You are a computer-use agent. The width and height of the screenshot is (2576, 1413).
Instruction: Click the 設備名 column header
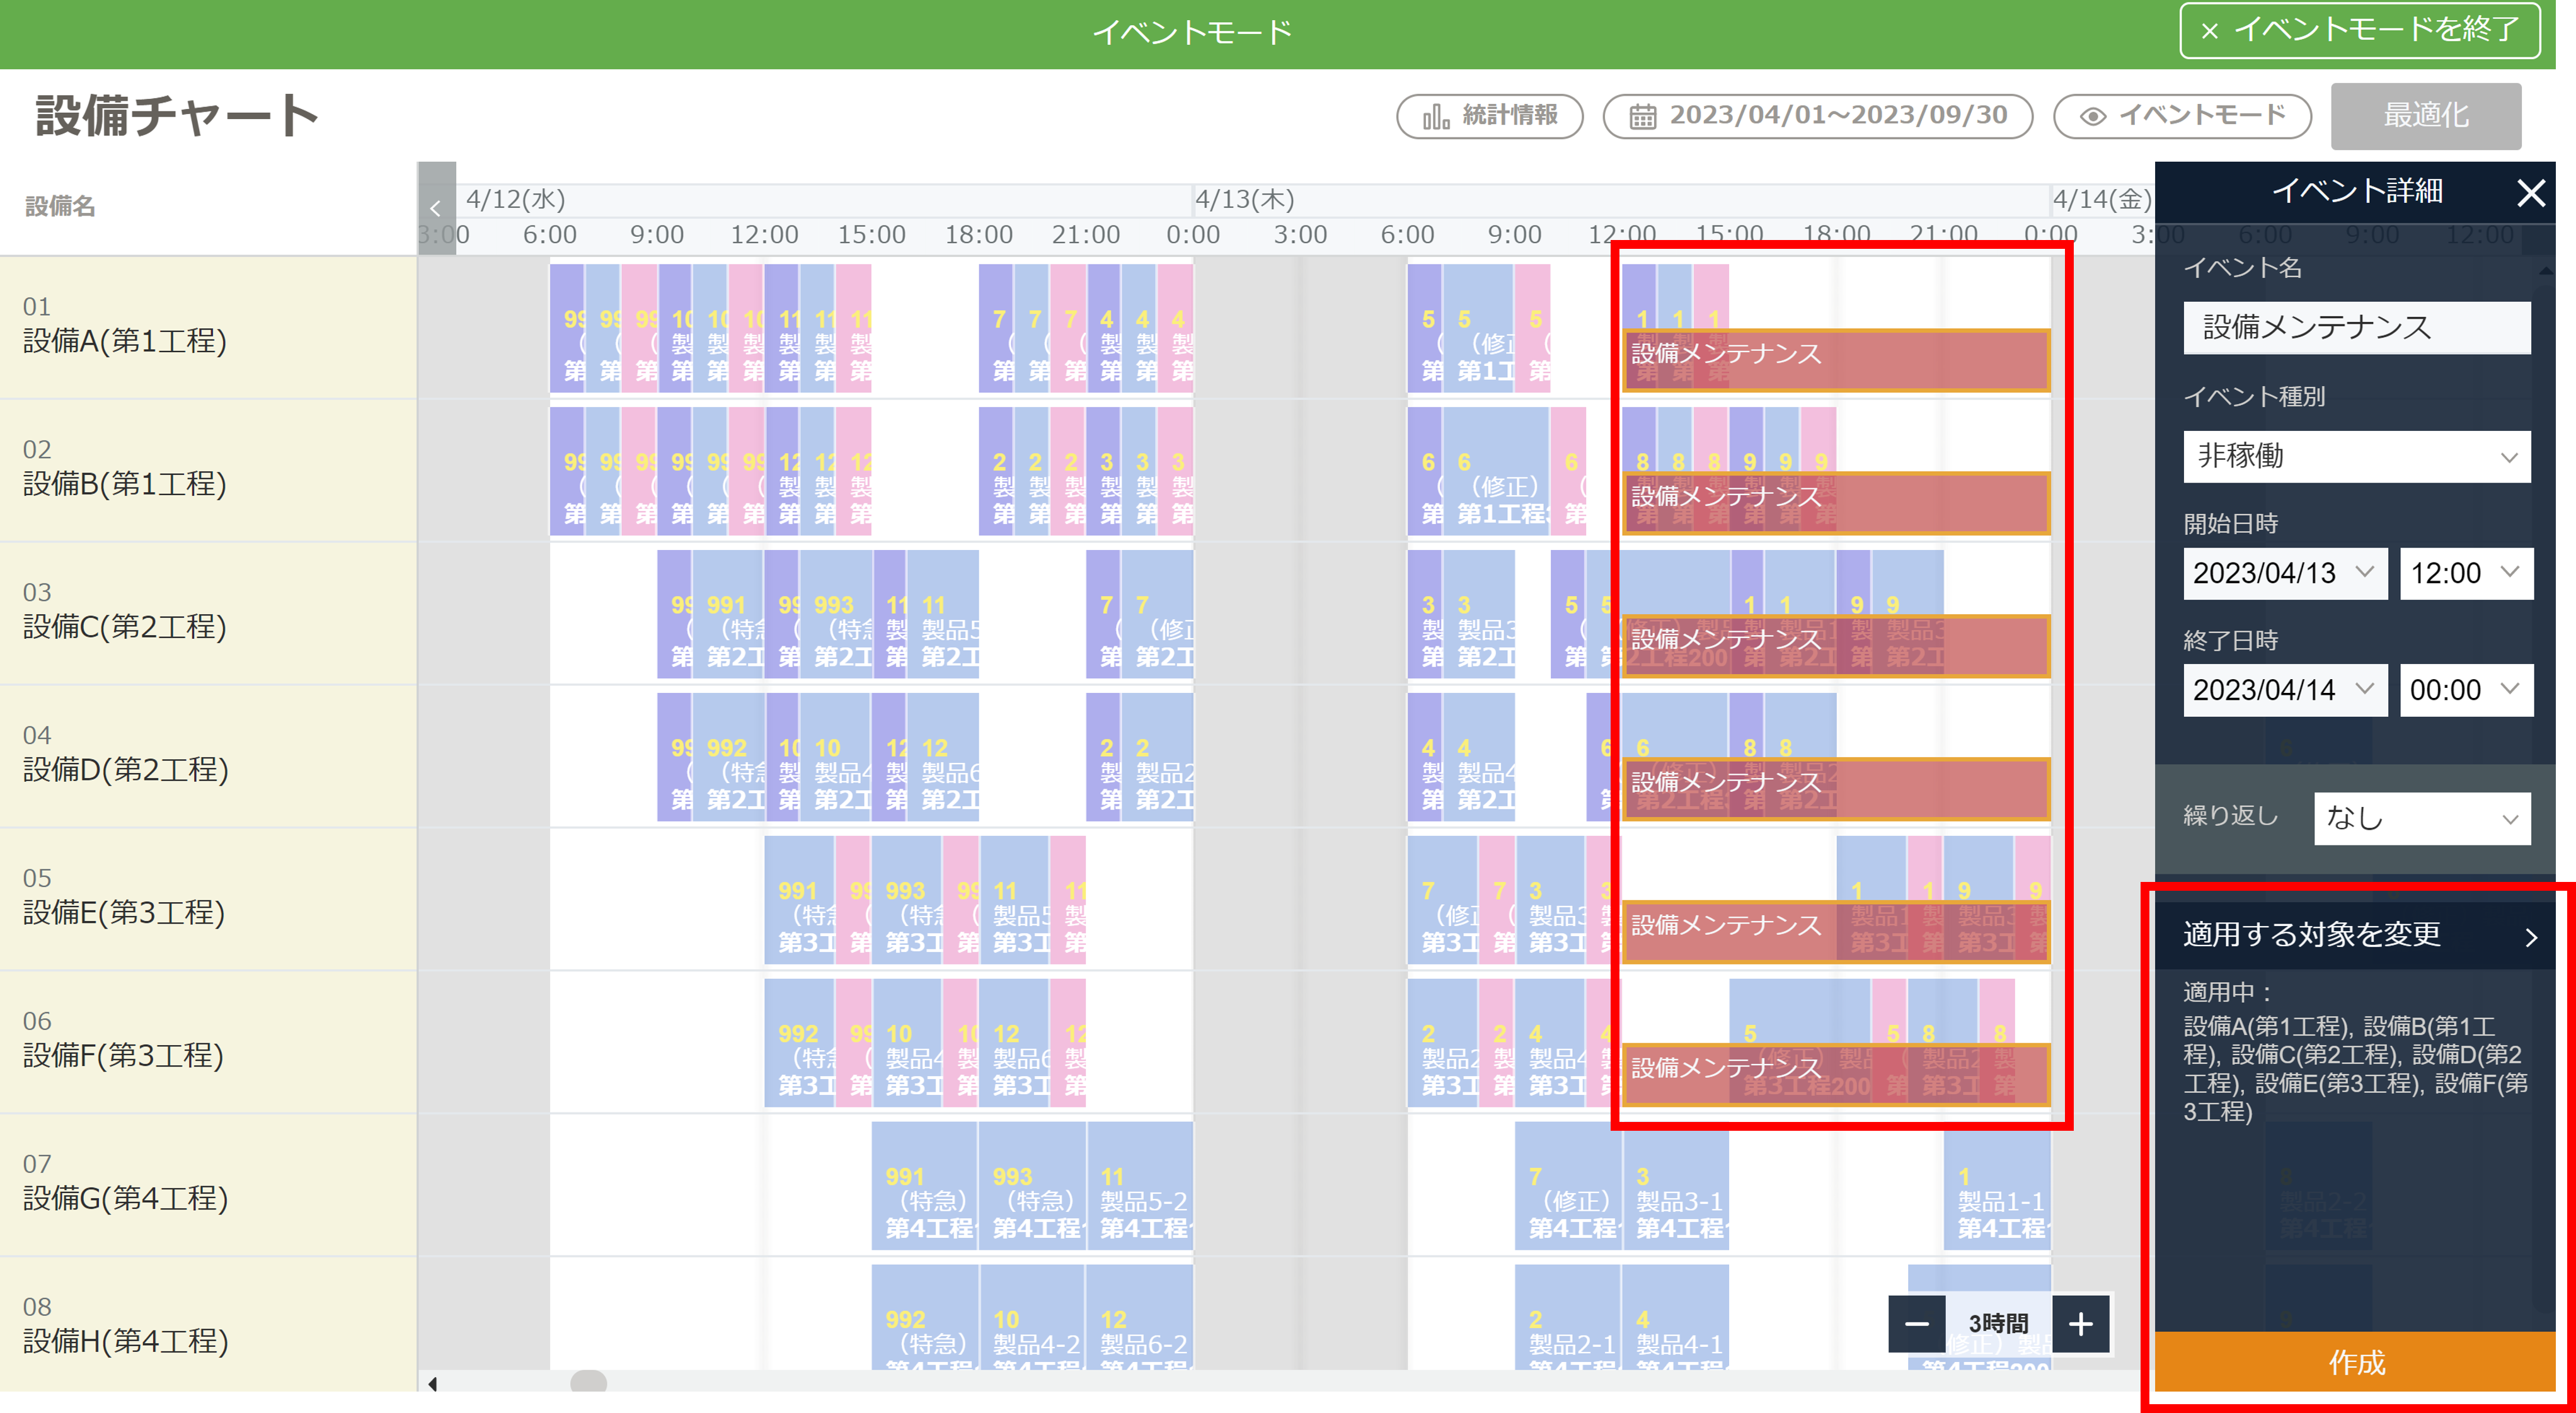[60, 206]
